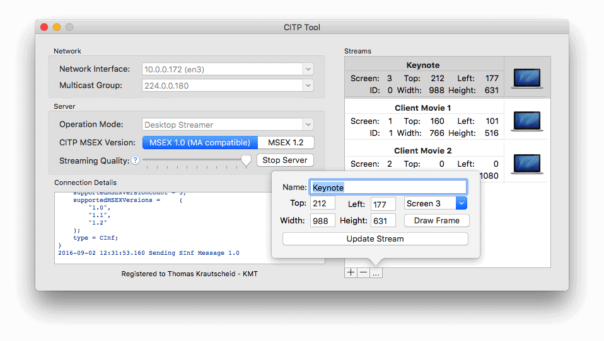Image resolution: width=604 pixels, height=341 pixels.
Task: Open the Screen 3 selector dropdown
Action: 461,203
